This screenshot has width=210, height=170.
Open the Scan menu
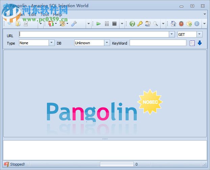(20, 14)
